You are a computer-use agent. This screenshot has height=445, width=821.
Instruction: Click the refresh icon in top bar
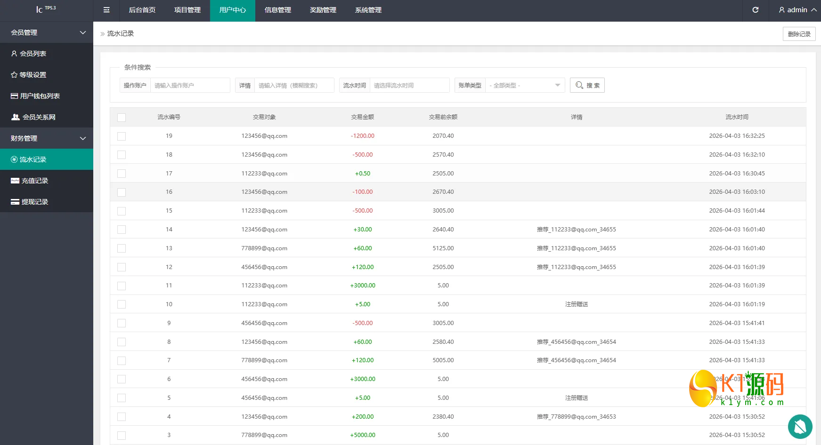click(756, 10)
